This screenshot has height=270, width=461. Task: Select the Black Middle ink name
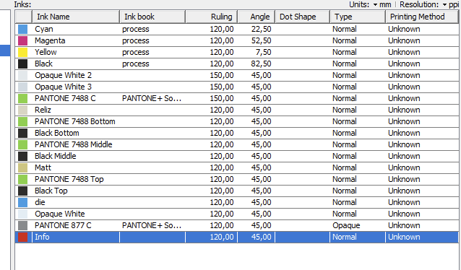56,156
